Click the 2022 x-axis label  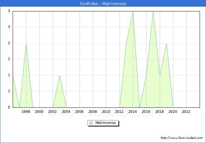(x=186, y=112)
